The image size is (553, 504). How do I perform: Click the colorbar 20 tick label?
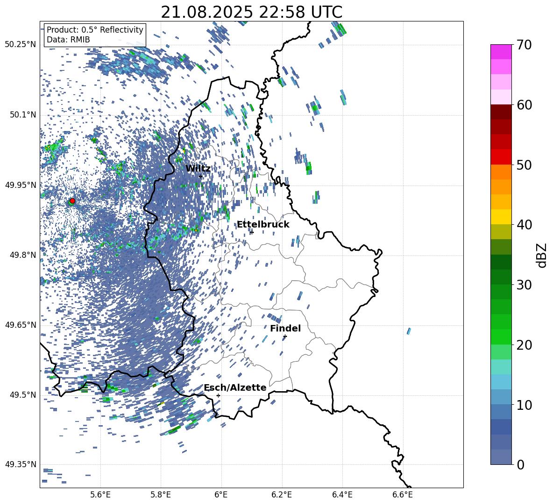(x=524, y=345)
